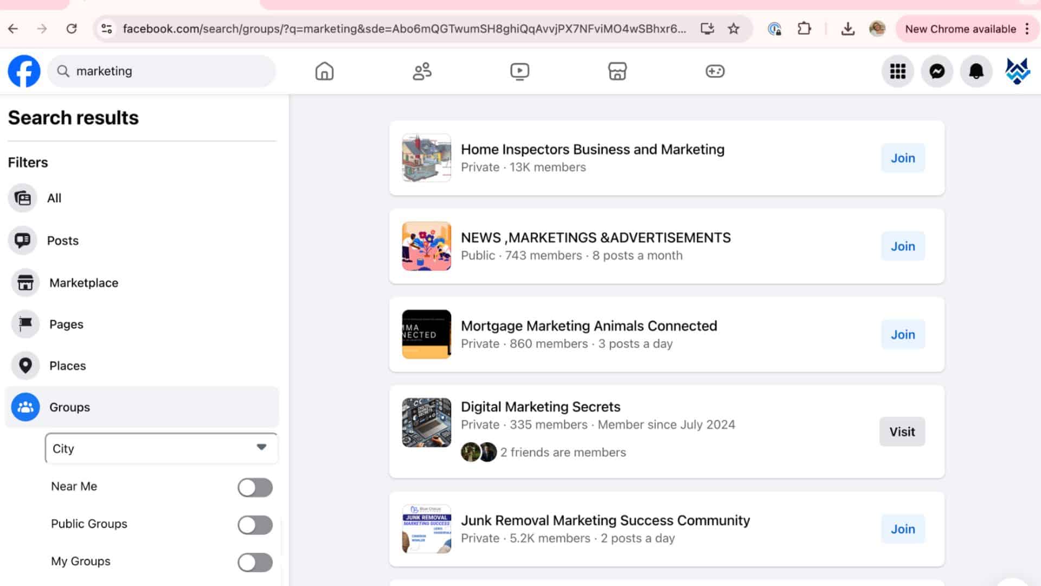The width and height of the screenshot is (1041, 586).
Task: View site information icon in address bar
Action: tap(107, 29)
